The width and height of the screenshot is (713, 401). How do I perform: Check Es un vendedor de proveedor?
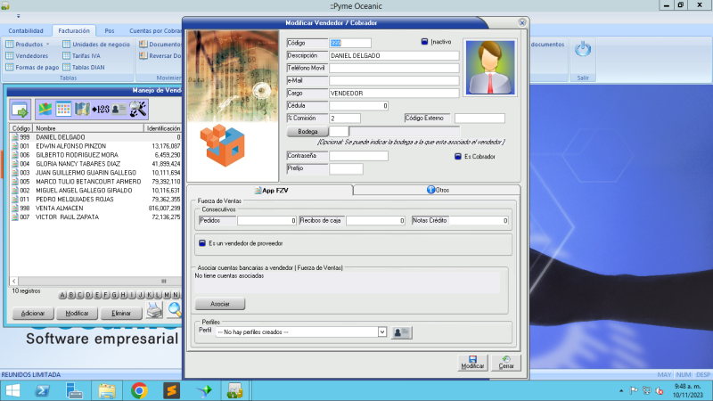click(x=201, y=242)
